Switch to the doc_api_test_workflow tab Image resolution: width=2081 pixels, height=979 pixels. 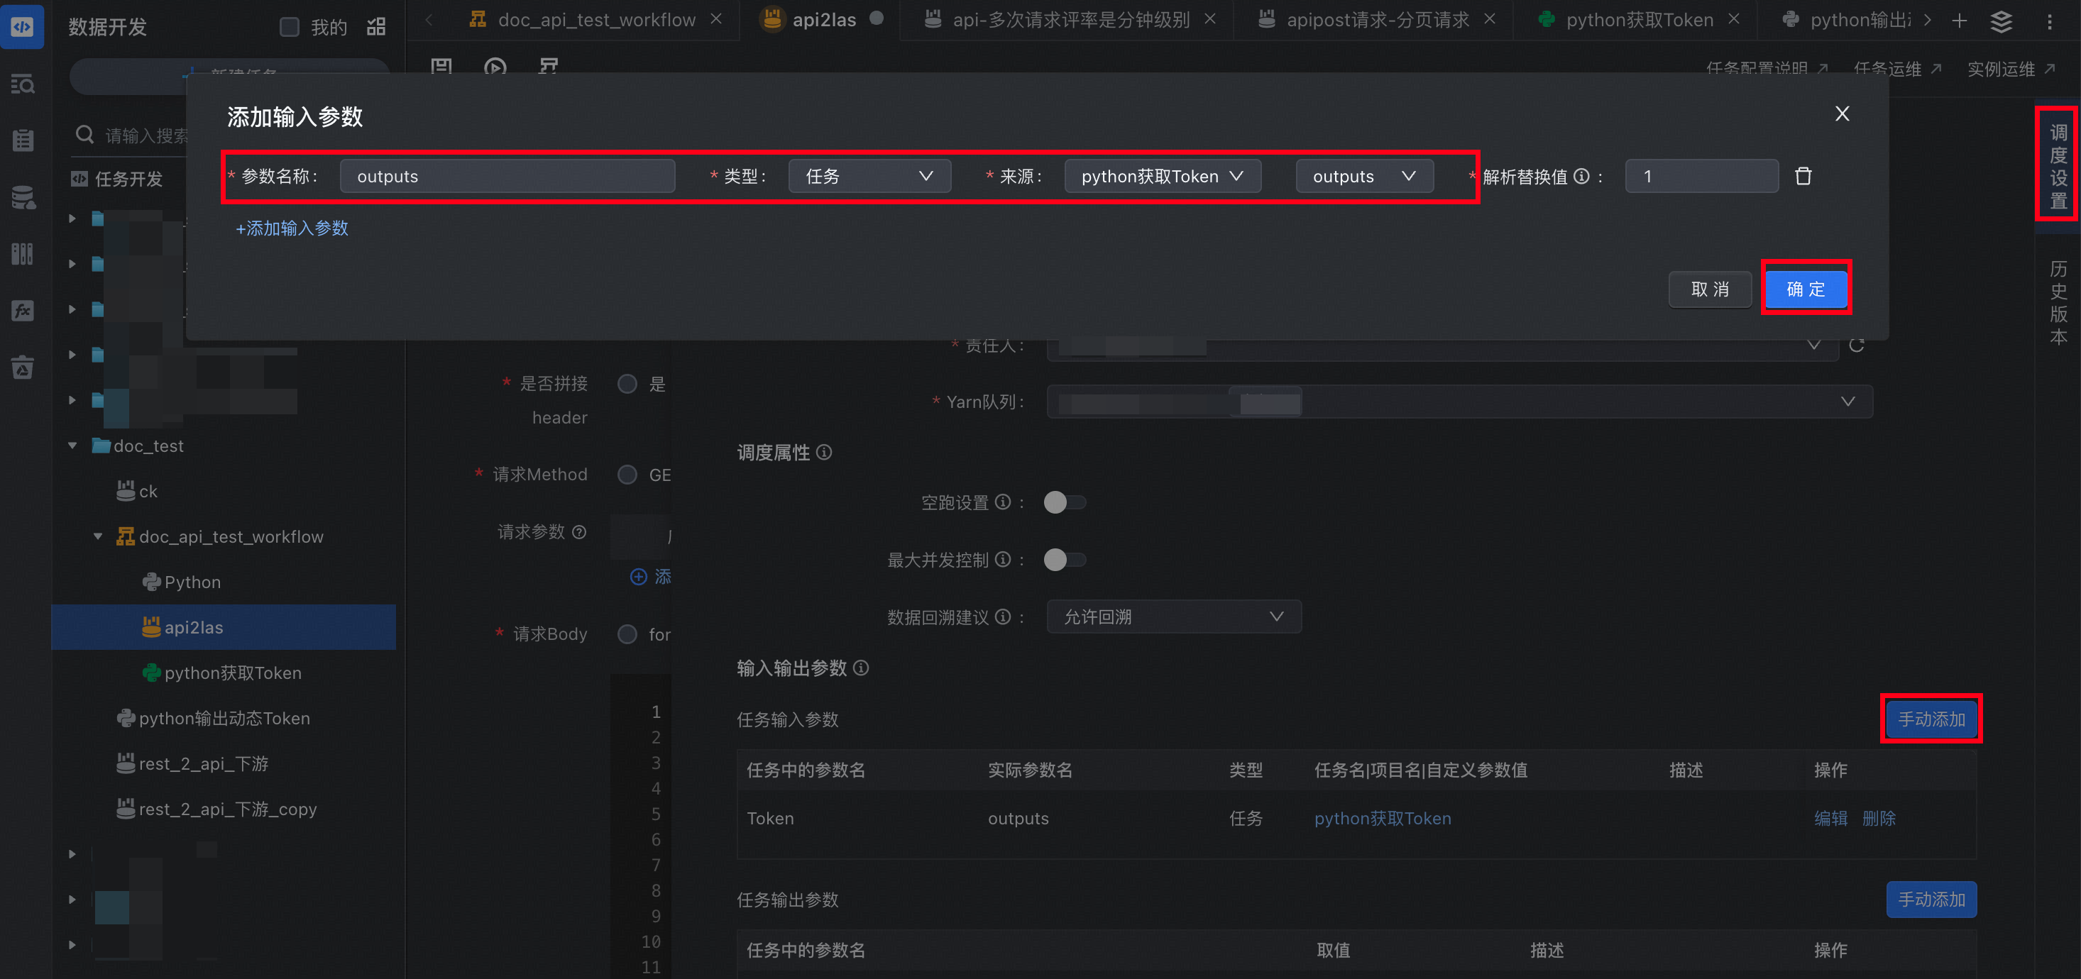(595, 20)
